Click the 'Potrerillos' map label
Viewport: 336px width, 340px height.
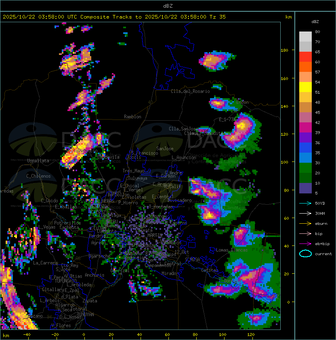point(67,223)
